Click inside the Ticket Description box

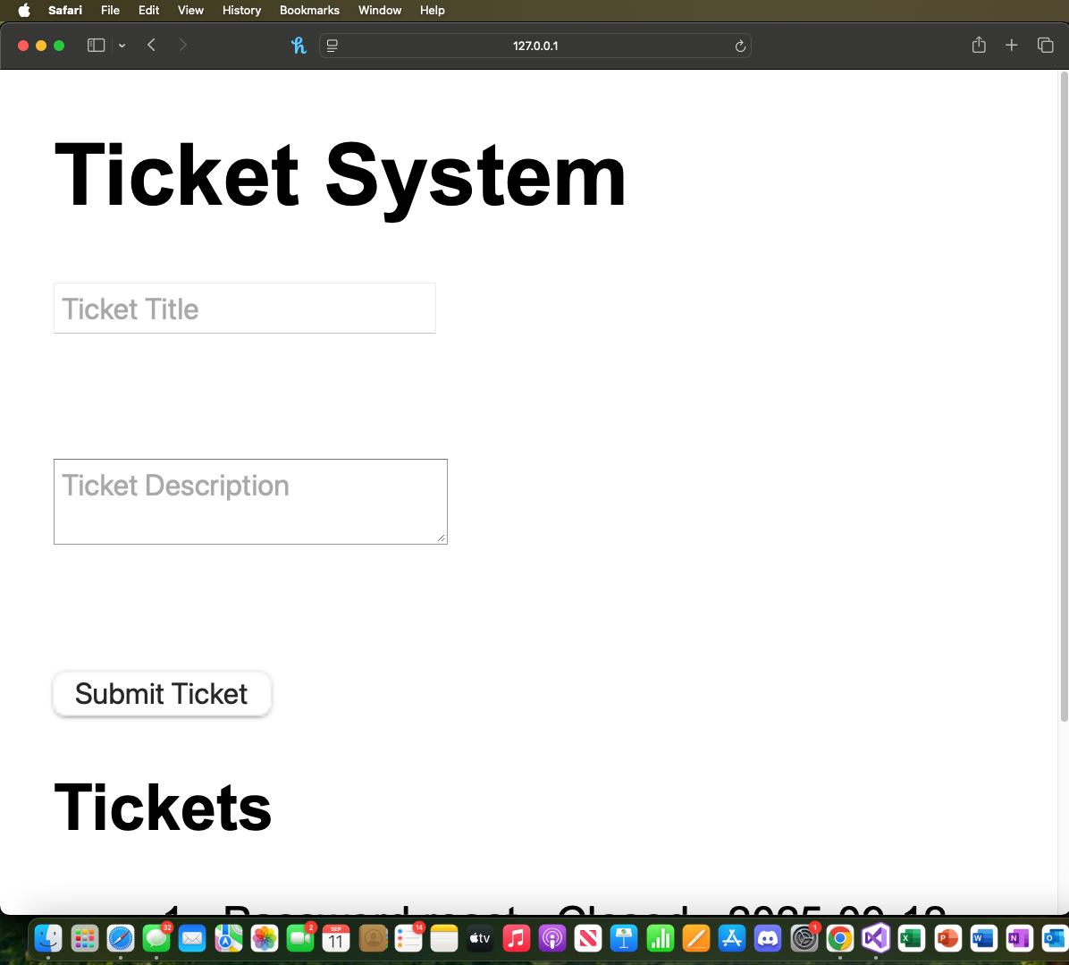(x=250, y=501)
